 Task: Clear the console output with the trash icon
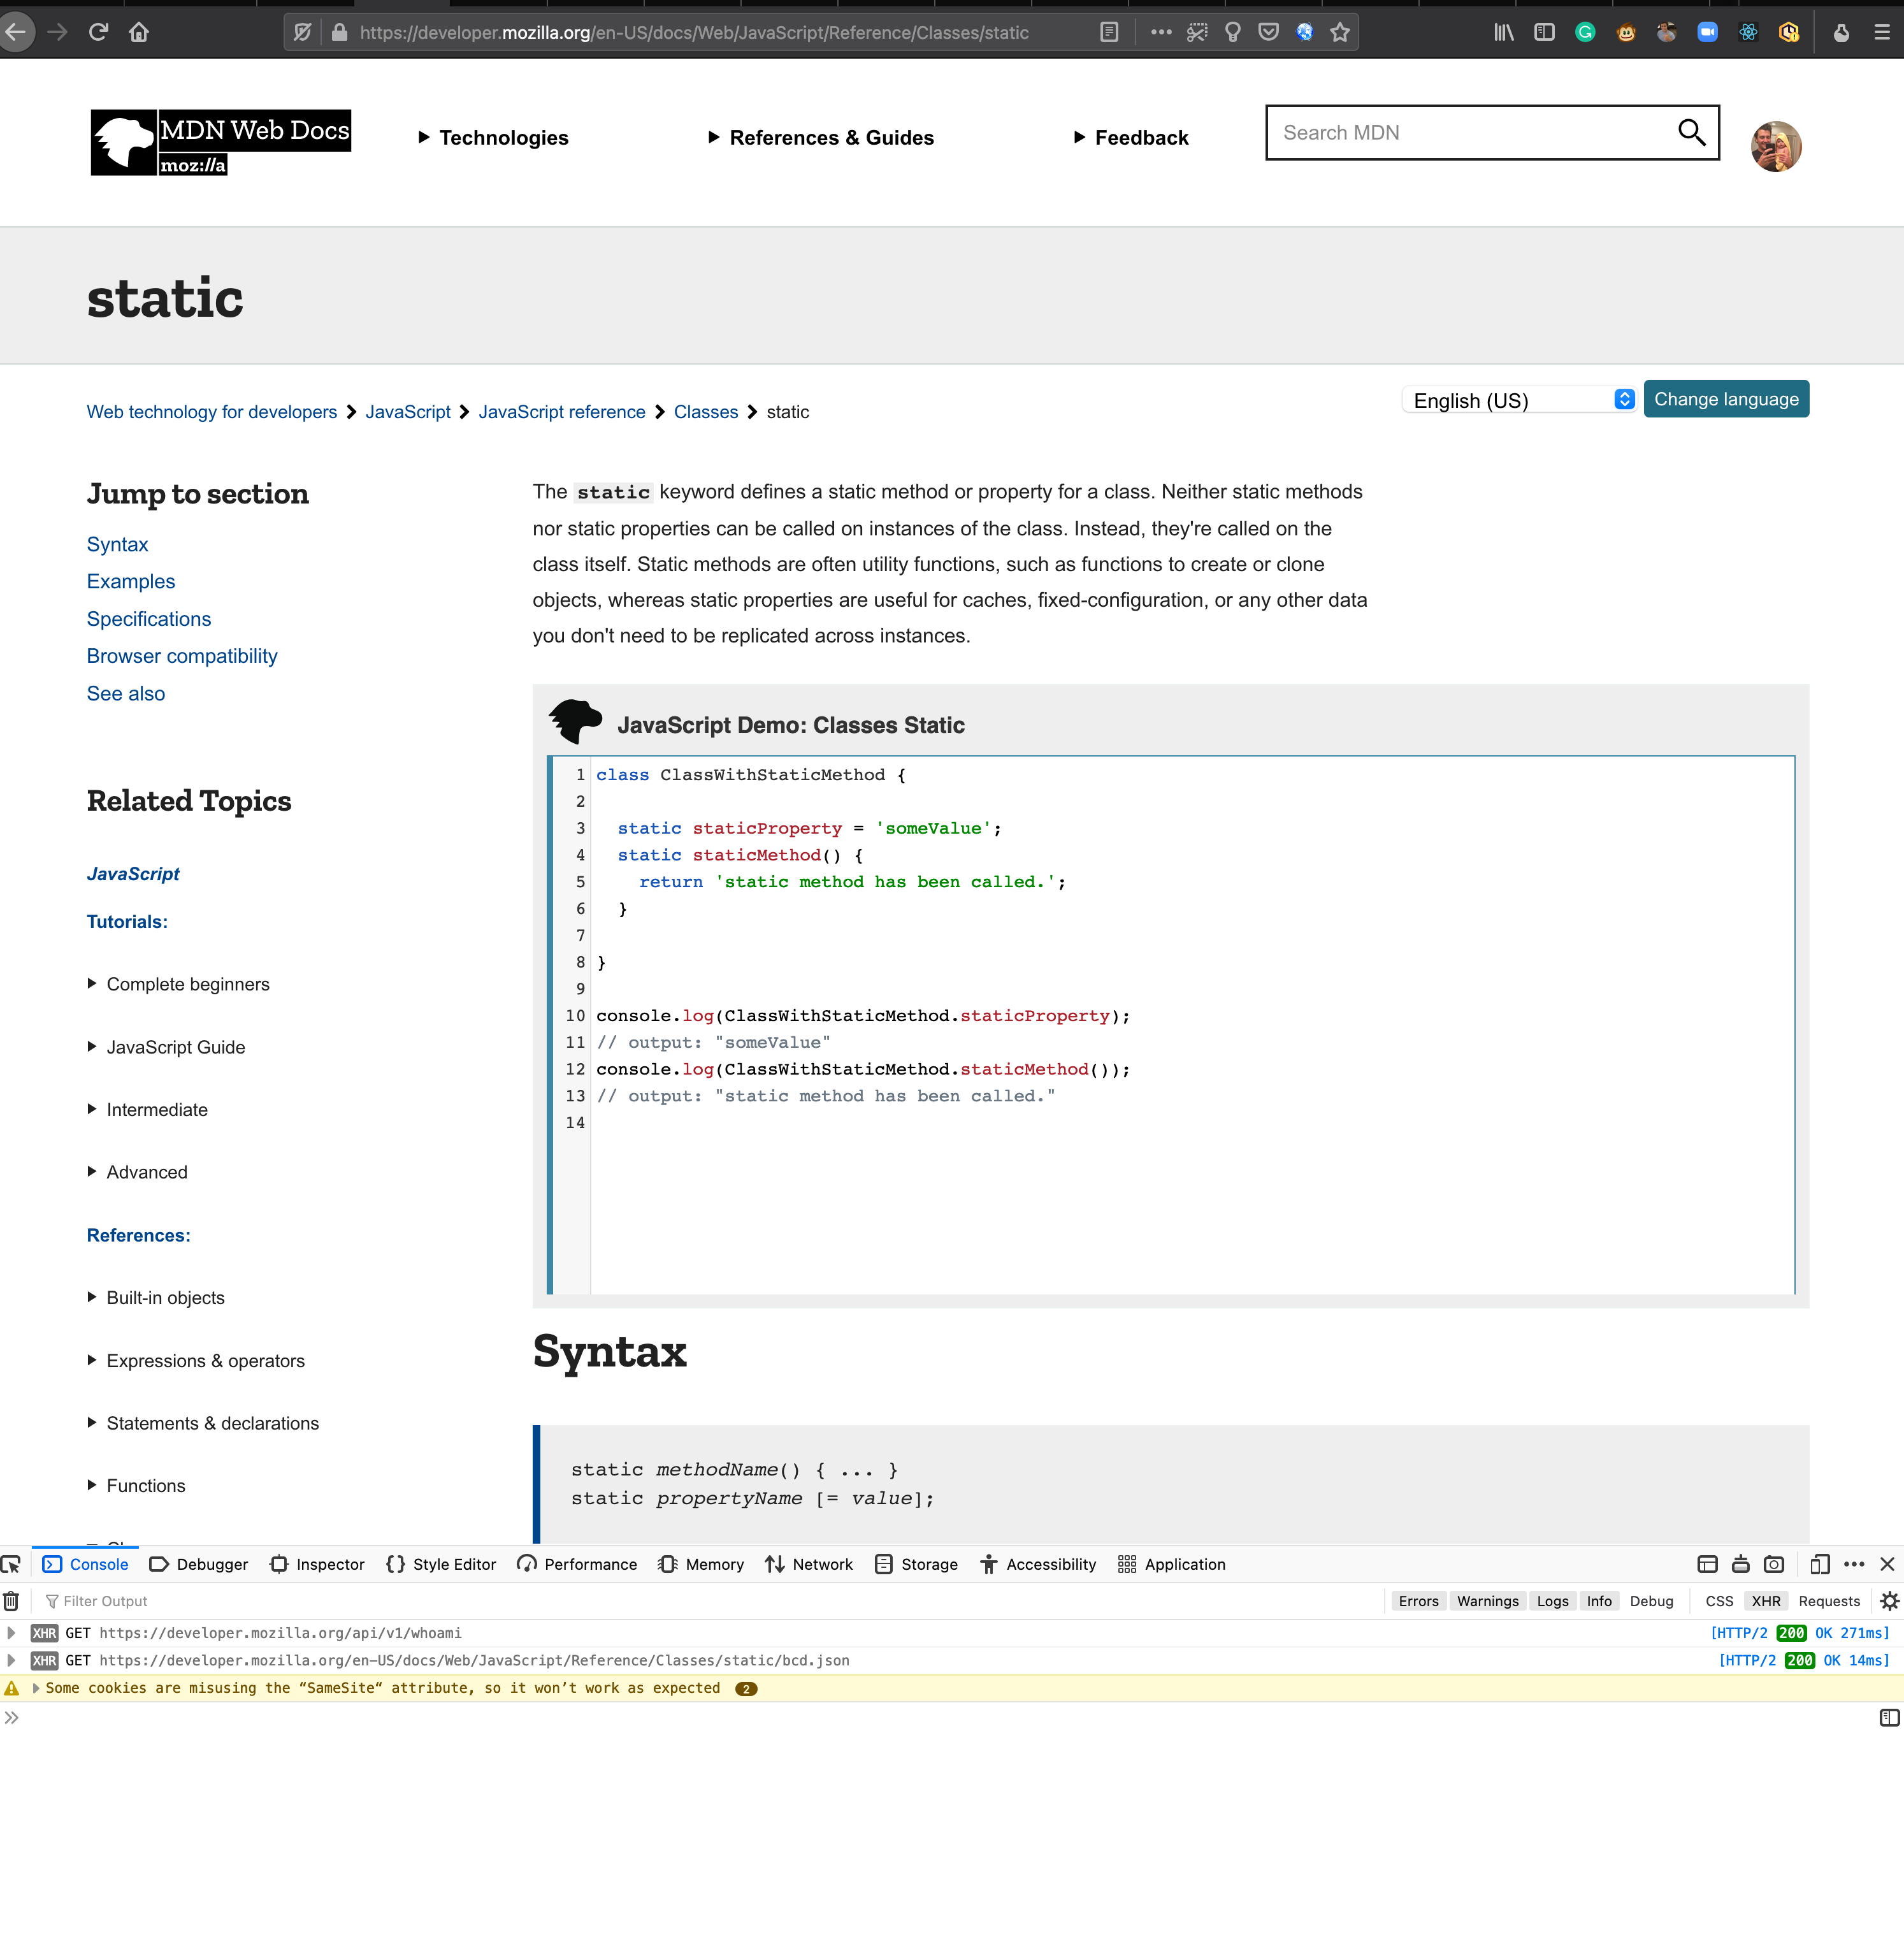11,1601
